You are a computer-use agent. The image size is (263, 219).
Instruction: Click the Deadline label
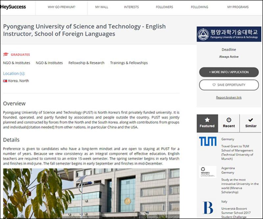tap(229, 50)
